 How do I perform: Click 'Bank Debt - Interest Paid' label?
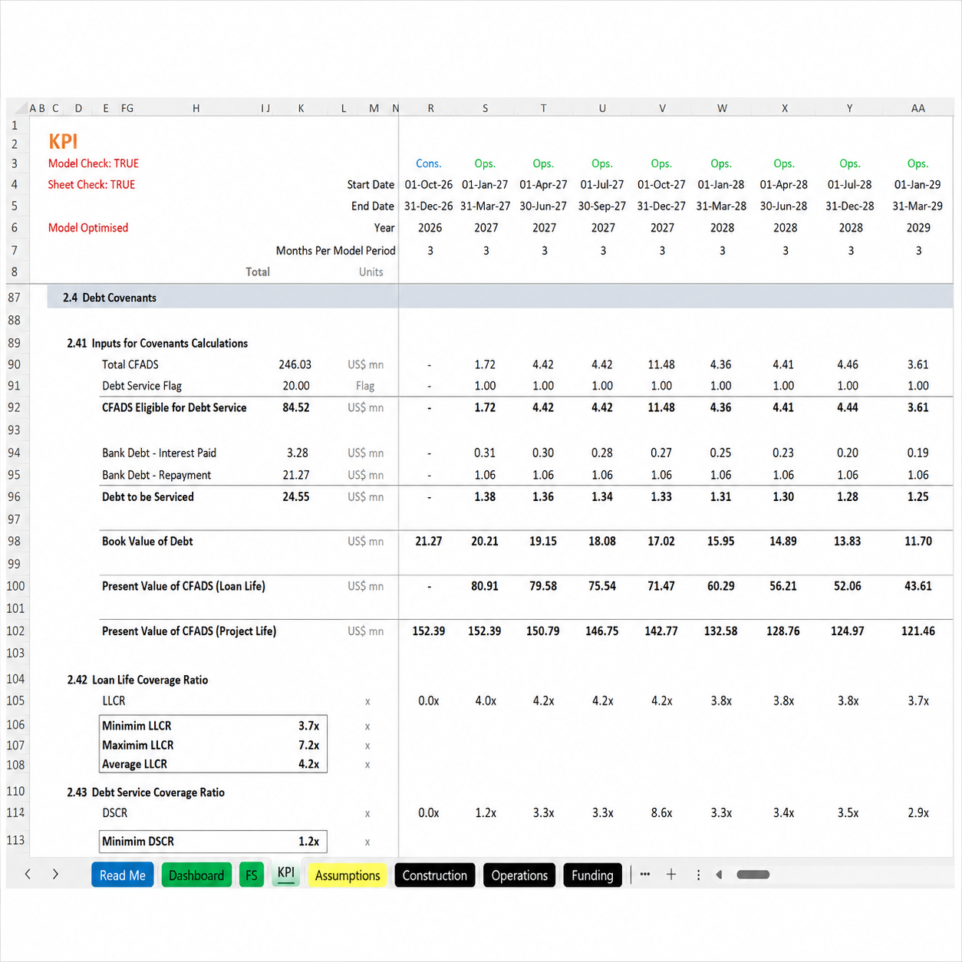159,453
